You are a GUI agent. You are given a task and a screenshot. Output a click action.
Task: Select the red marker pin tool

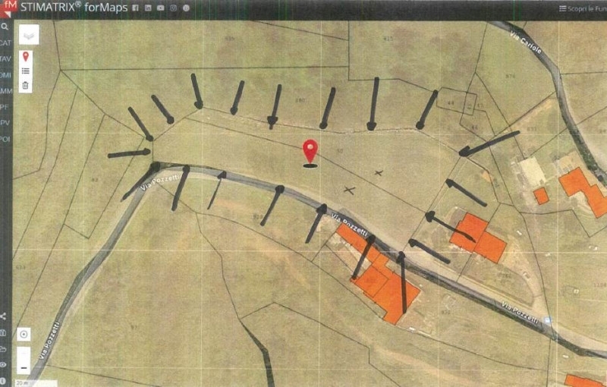(x=25, y=57)
